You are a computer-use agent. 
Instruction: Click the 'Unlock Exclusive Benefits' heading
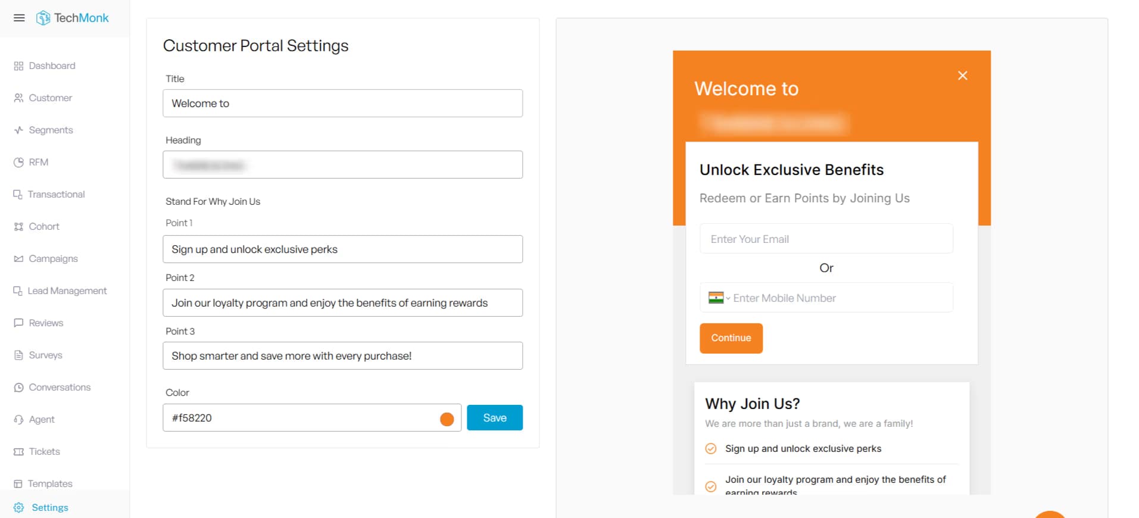point(792,170)
